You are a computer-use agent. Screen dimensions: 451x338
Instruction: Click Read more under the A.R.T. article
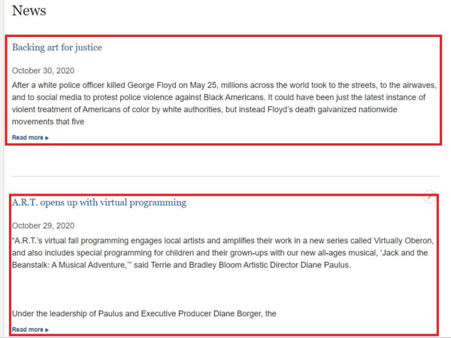coord(28,330)
